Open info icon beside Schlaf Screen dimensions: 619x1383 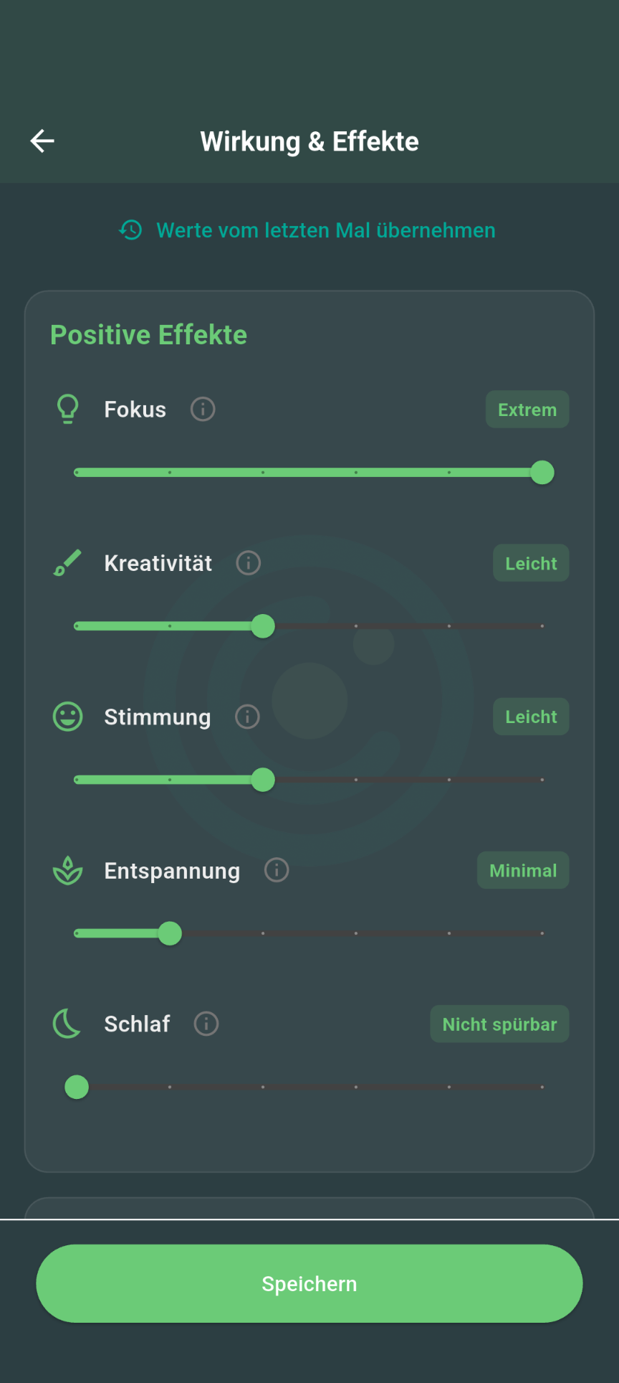pyautogui.click(x=206, y=1024)
